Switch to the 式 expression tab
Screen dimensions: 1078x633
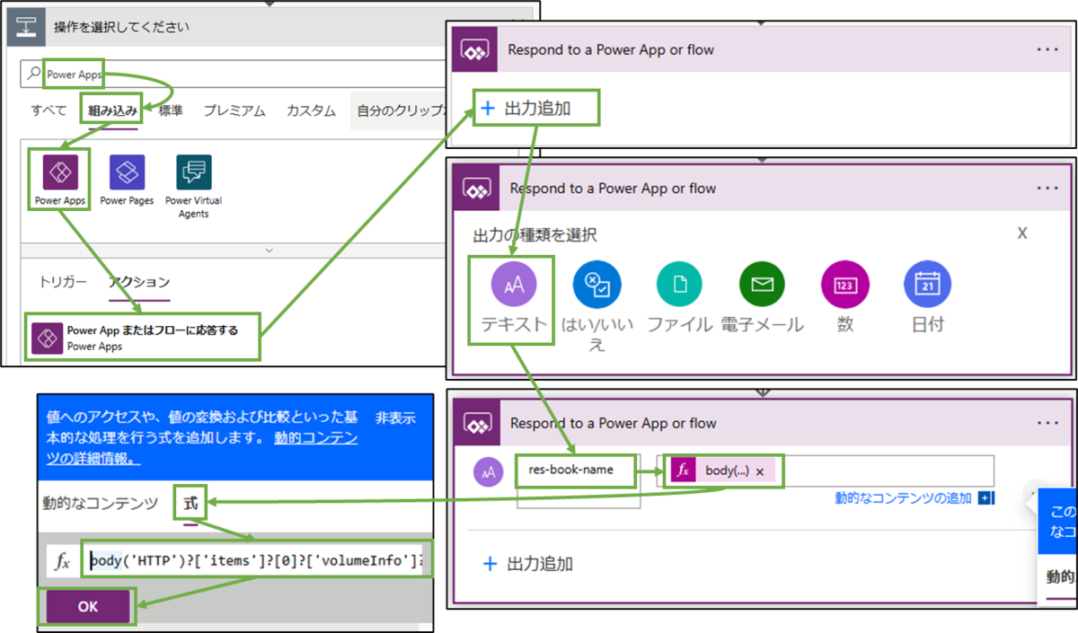click(x=190, y=503)
